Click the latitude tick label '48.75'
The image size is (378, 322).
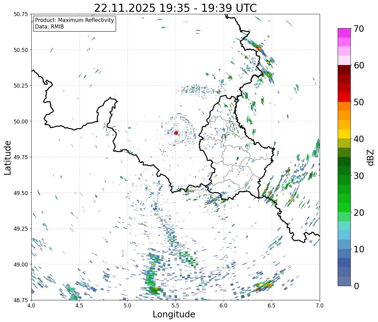point(21,300)
